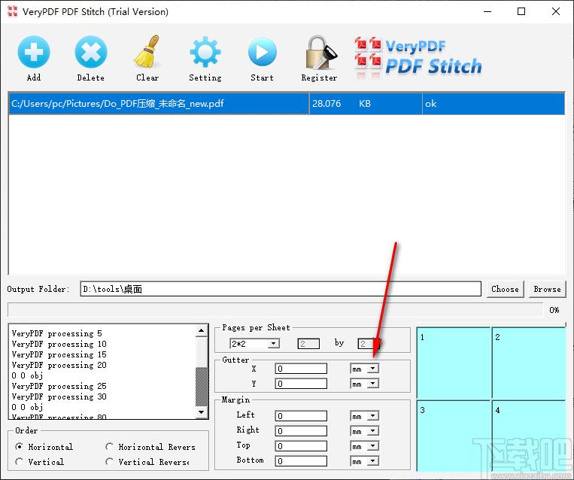Click the Bottom margin value field
This screenshot has width=574, height=480.
[301, 460]
